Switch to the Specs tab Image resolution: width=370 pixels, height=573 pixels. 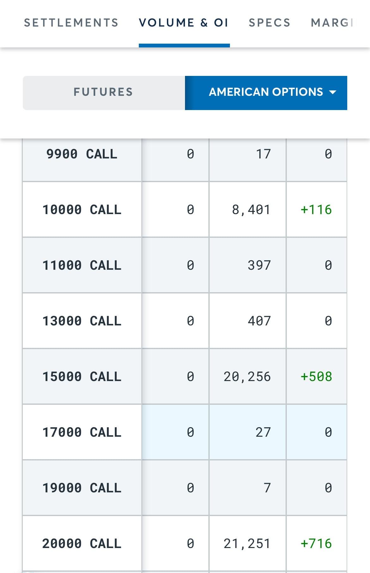click(x=269, y=23)
